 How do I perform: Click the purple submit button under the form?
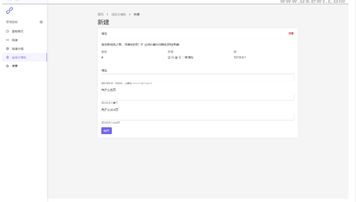click(x=106, y=131)
